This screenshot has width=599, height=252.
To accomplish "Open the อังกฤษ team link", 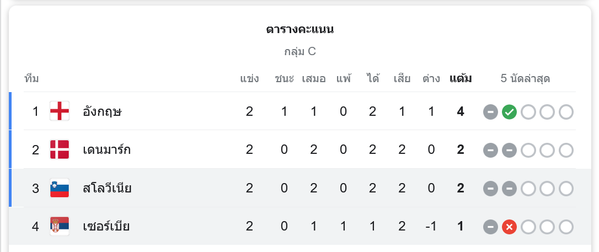I will coord(102,111).
